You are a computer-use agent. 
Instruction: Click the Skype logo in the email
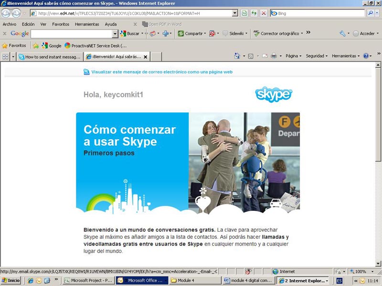pyautogui.click(x=274, y=94)
